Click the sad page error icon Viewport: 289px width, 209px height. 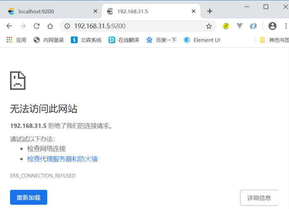(x=18, y=80)
